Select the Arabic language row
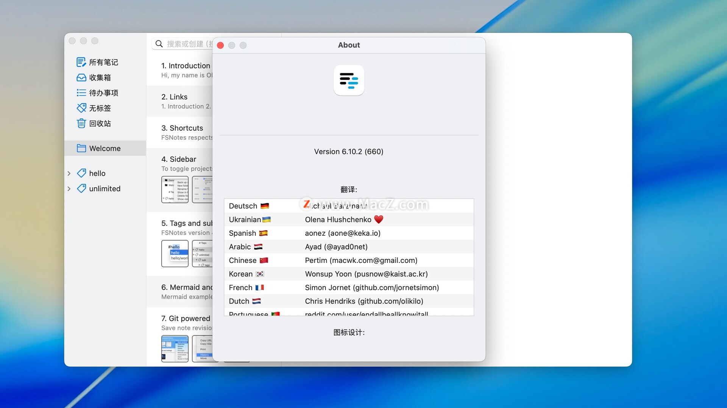This screenshot has height=408, width=727. click(349, 247)
